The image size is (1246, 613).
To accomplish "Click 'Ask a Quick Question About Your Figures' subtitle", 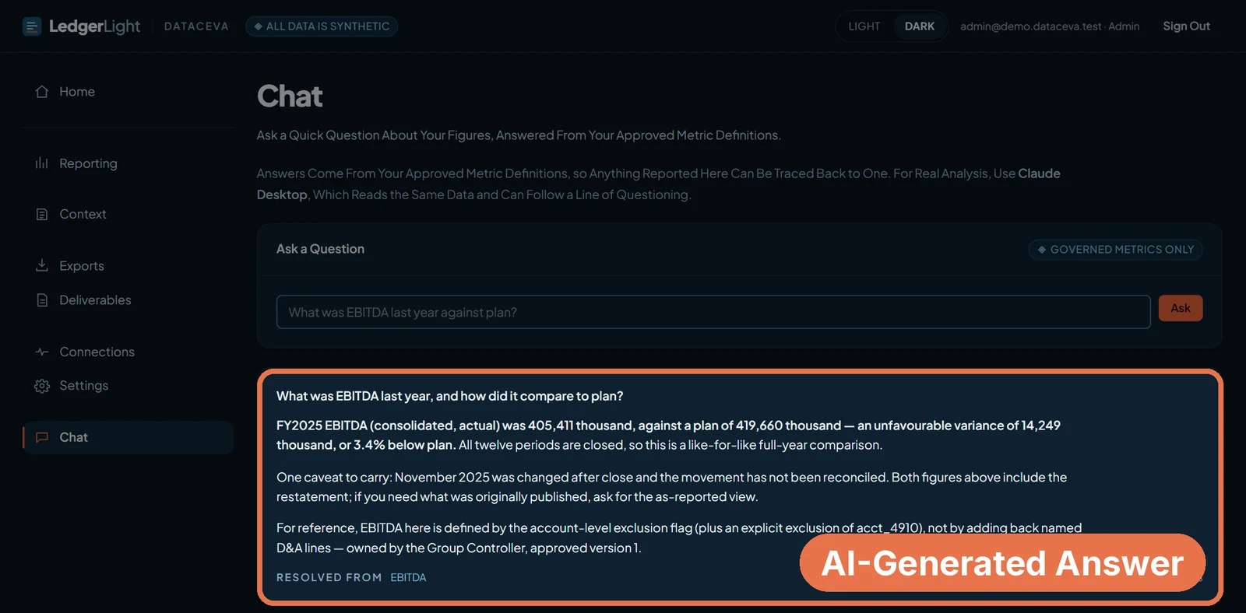I will (x=519, y=135).
